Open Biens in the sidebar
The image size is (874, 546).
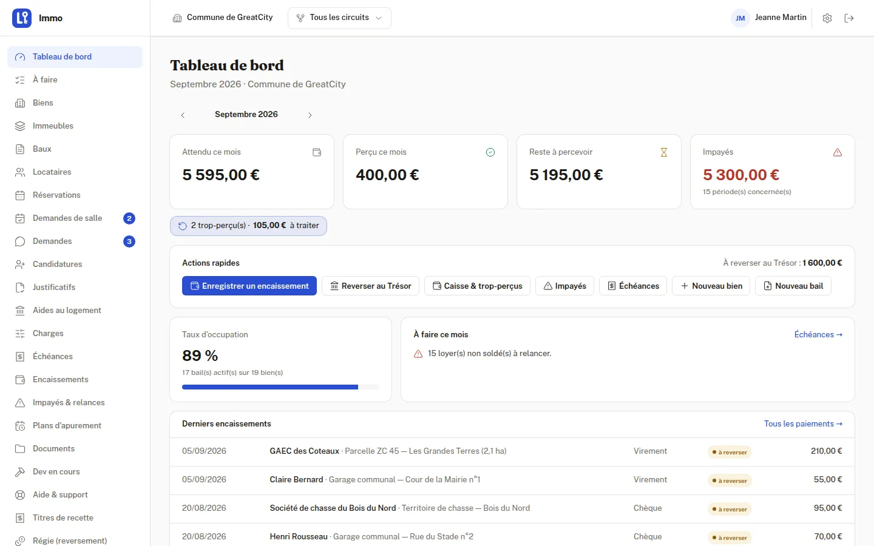[75, 103]
